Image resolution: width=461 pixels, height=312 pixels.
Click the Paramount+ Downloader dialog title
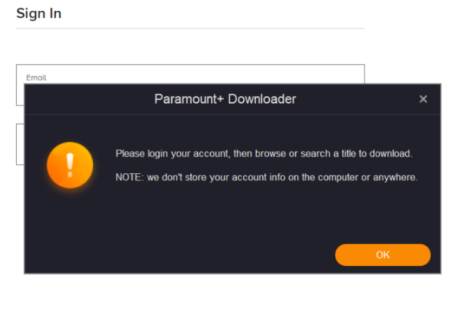225,99
